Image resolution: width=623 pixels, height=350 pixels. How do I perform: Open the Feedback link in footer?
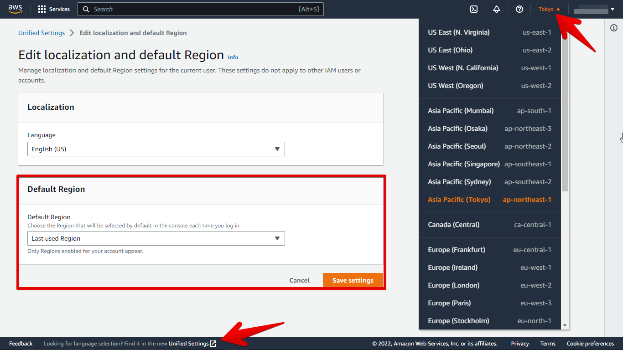click(21, 344)
